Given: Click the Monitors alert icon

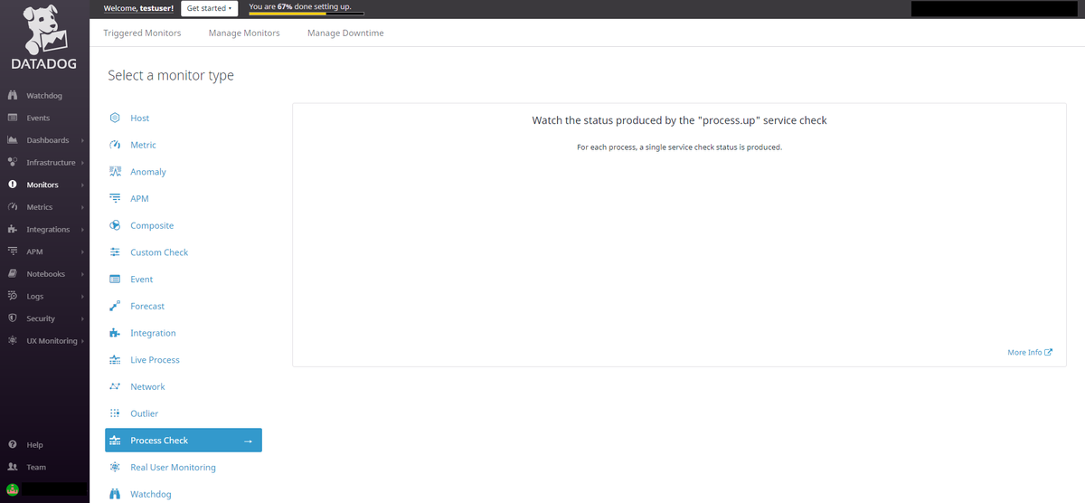Looking at the screenshot, I should (x=13, y=185).
